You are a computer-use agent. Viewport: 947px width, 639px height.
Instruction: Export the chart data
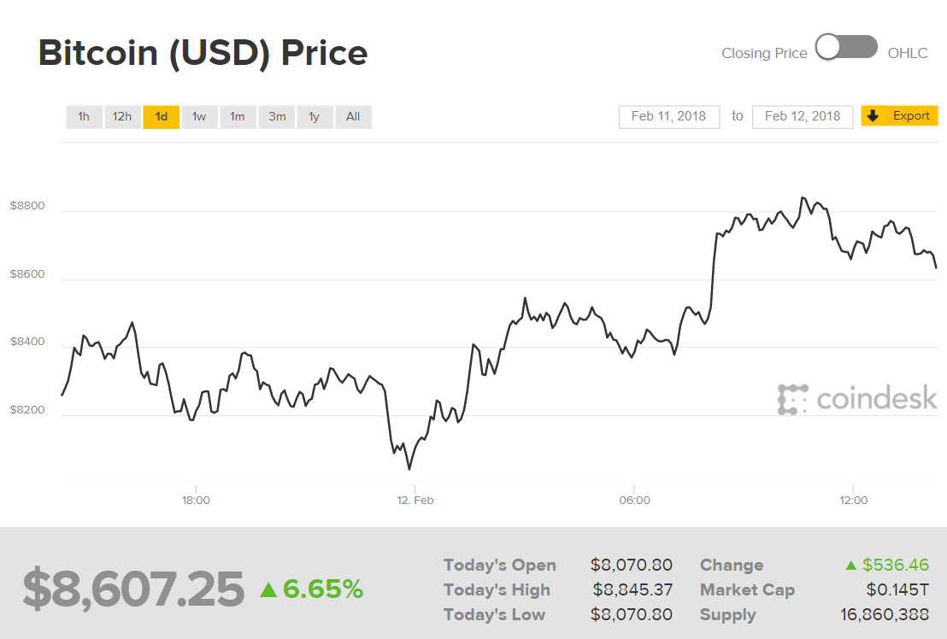click(x=899, y=116)
